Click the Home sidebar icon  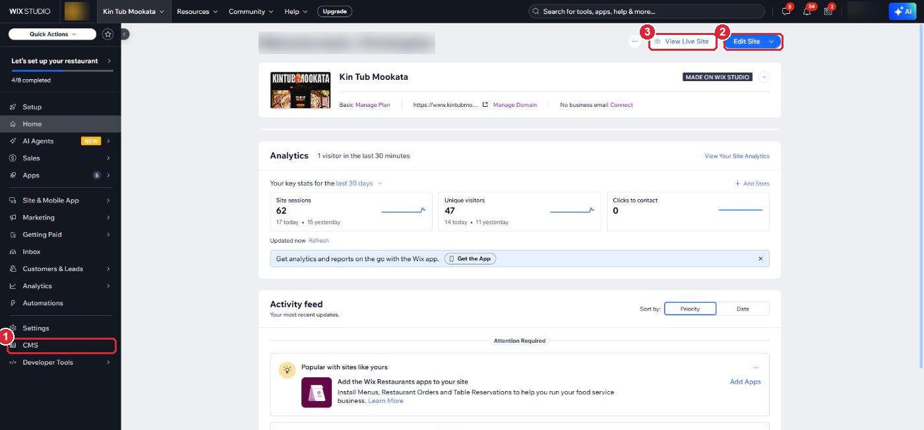click(13, 124)
